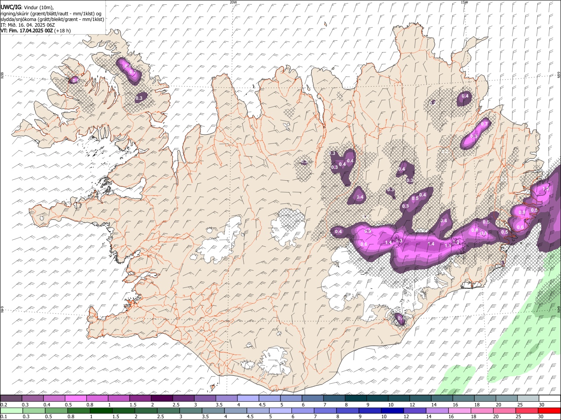Click the dark teal swatch labeled 8 in top row
The height and width of the screenshot is (420, 561).
click(x=356, y=399)
